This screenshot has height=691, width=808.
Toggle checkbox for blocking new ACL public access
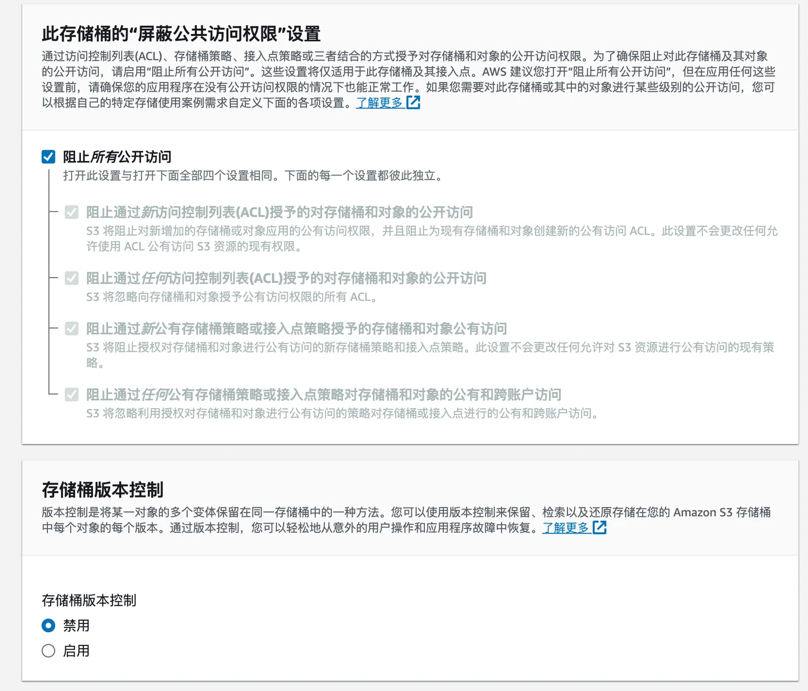(72, 212)
